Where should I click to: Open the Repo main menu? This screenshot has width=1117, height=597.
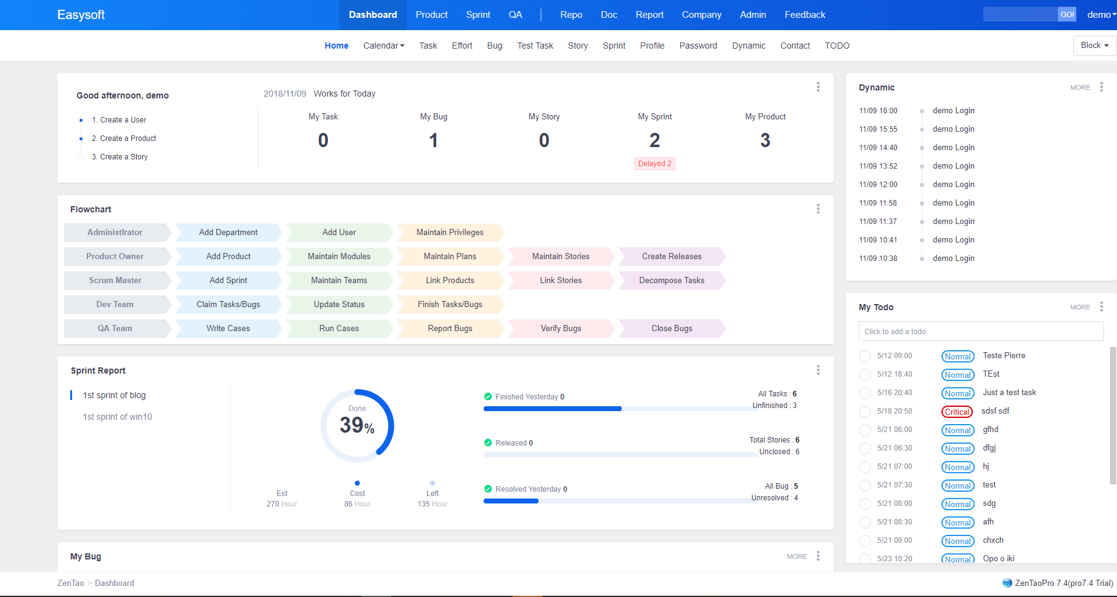571,15
